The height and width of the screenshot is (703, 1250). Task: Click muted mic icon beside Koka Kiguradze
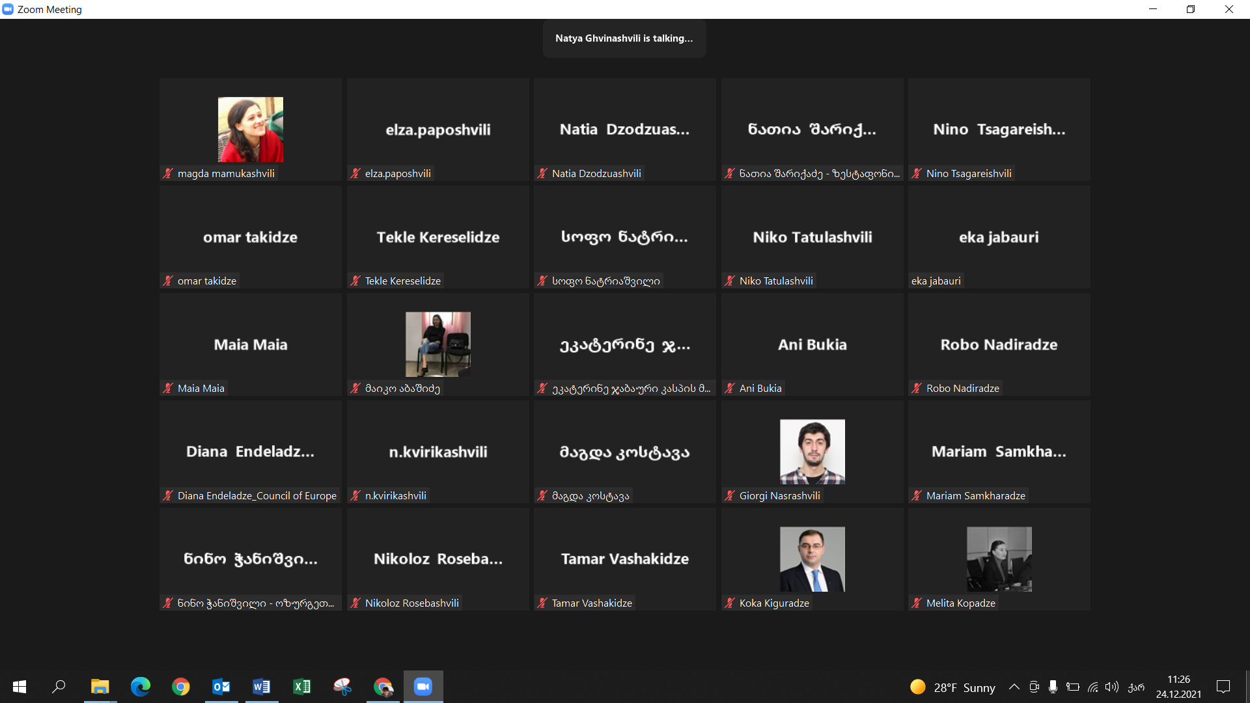click(730, 603)
